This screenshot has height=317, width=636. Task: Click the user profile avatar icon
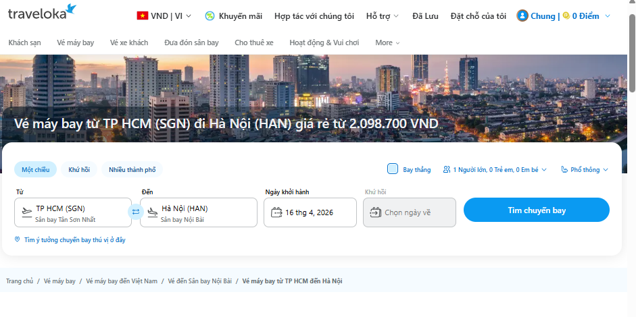coord(522,16)
